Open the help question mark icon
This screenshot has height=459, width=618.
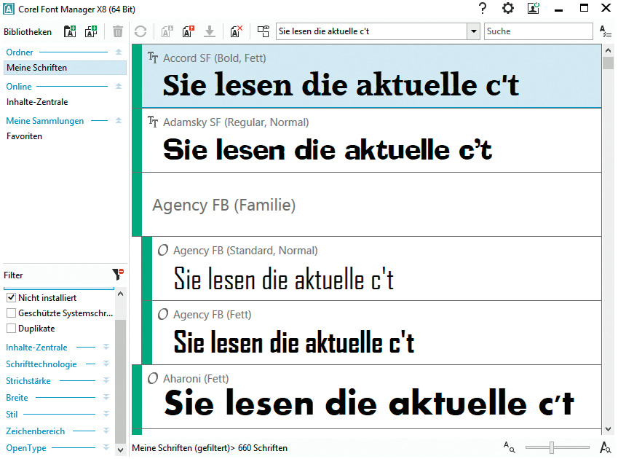(x=483, y=9)
